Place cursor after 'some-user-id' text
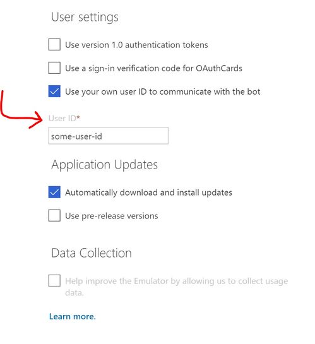 click(x=103, y=136)
